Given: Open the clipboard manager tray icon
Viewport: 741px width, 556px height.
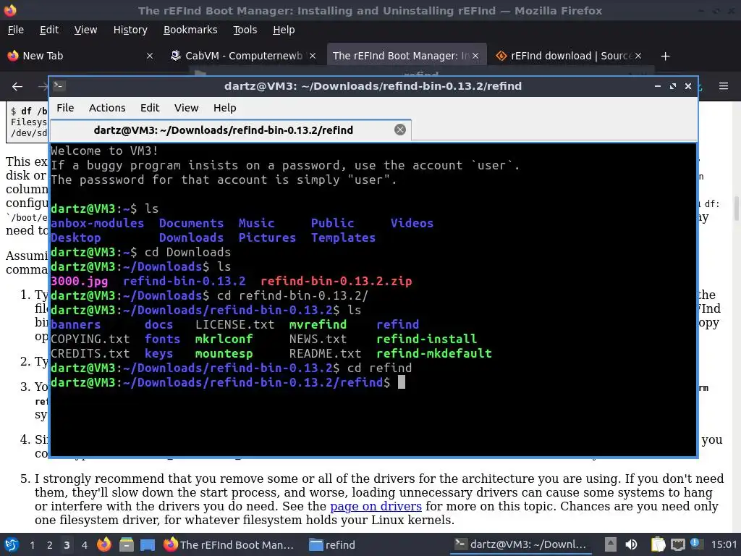Looking at the screenshot, I should pos(658,544).
